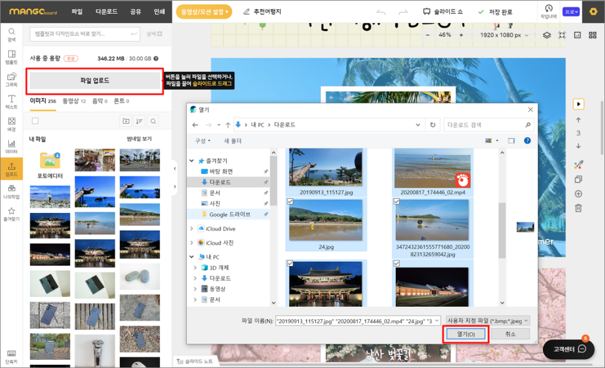
Task: Expand the 3D 개체 tree node
Action: click(195, 267)
